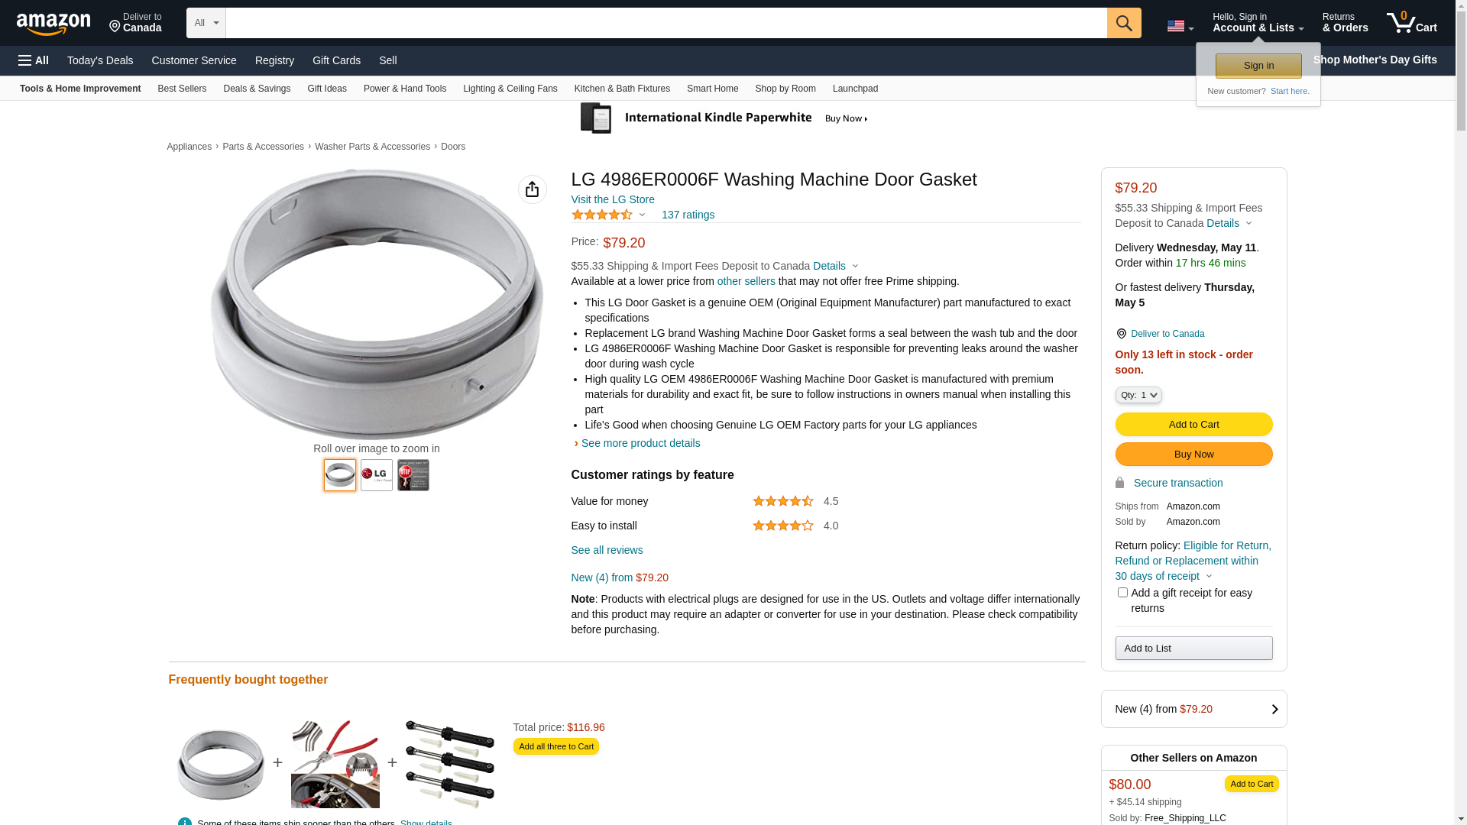Click into the Amazon search field
The image size is (1467, 825).
[x=665, y=23]
